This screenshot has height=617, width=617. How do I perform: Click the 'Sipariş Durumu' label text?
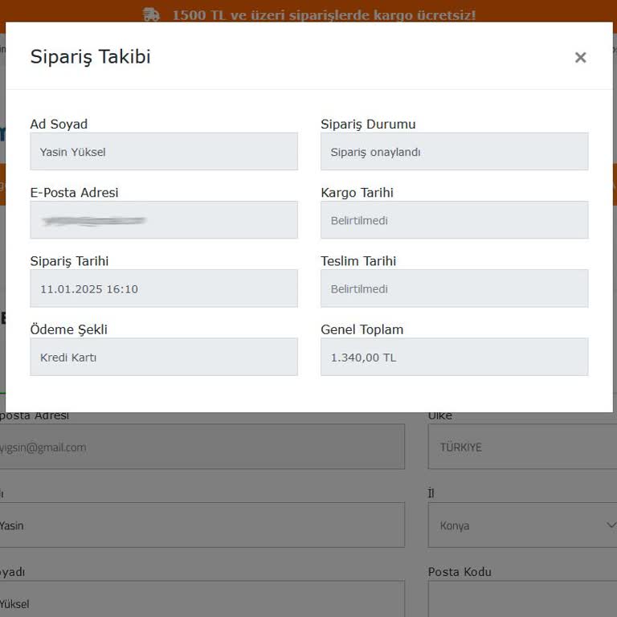pyautogui.click(x=368, y=125)
